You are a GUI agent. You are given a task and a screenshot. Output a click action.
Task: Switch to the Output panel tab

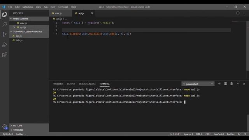(x=71, y=84)
